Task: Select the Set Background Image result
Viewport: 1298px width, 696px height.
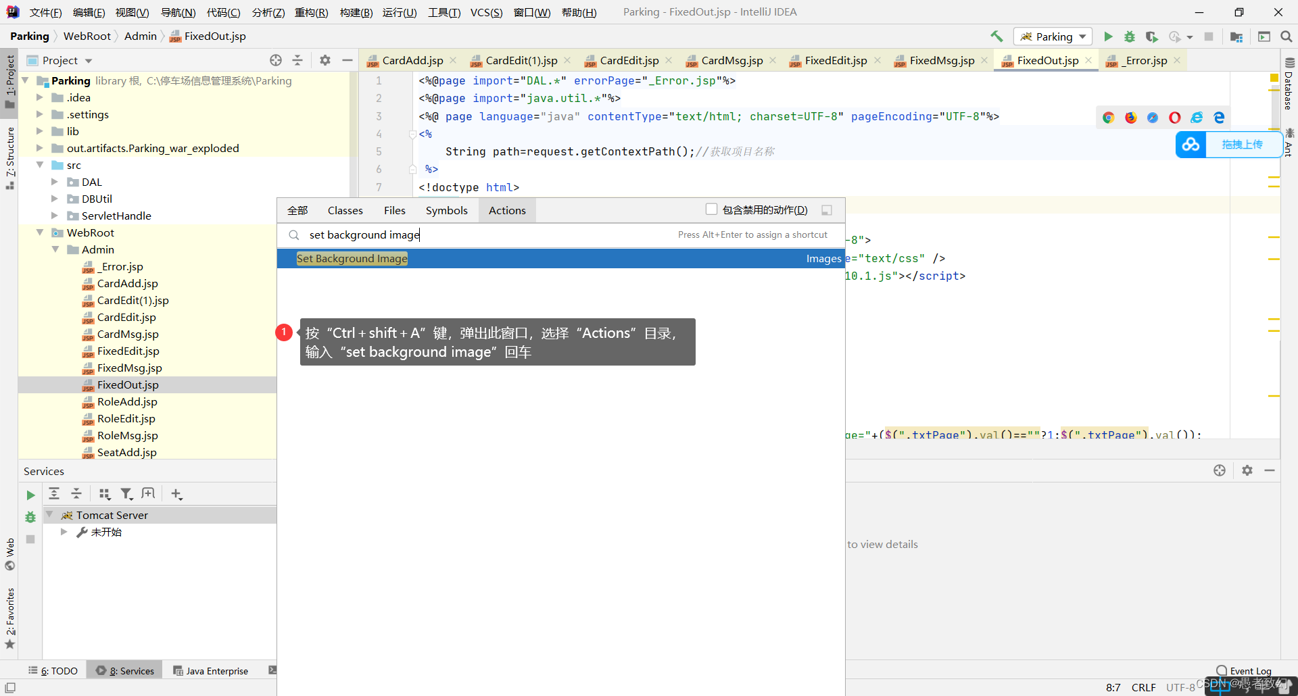Action: [560, 258]
